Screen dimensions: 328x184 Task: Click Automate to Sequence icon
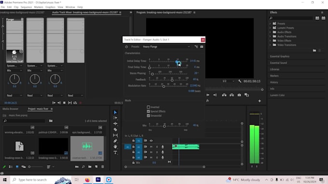[77, 167]
